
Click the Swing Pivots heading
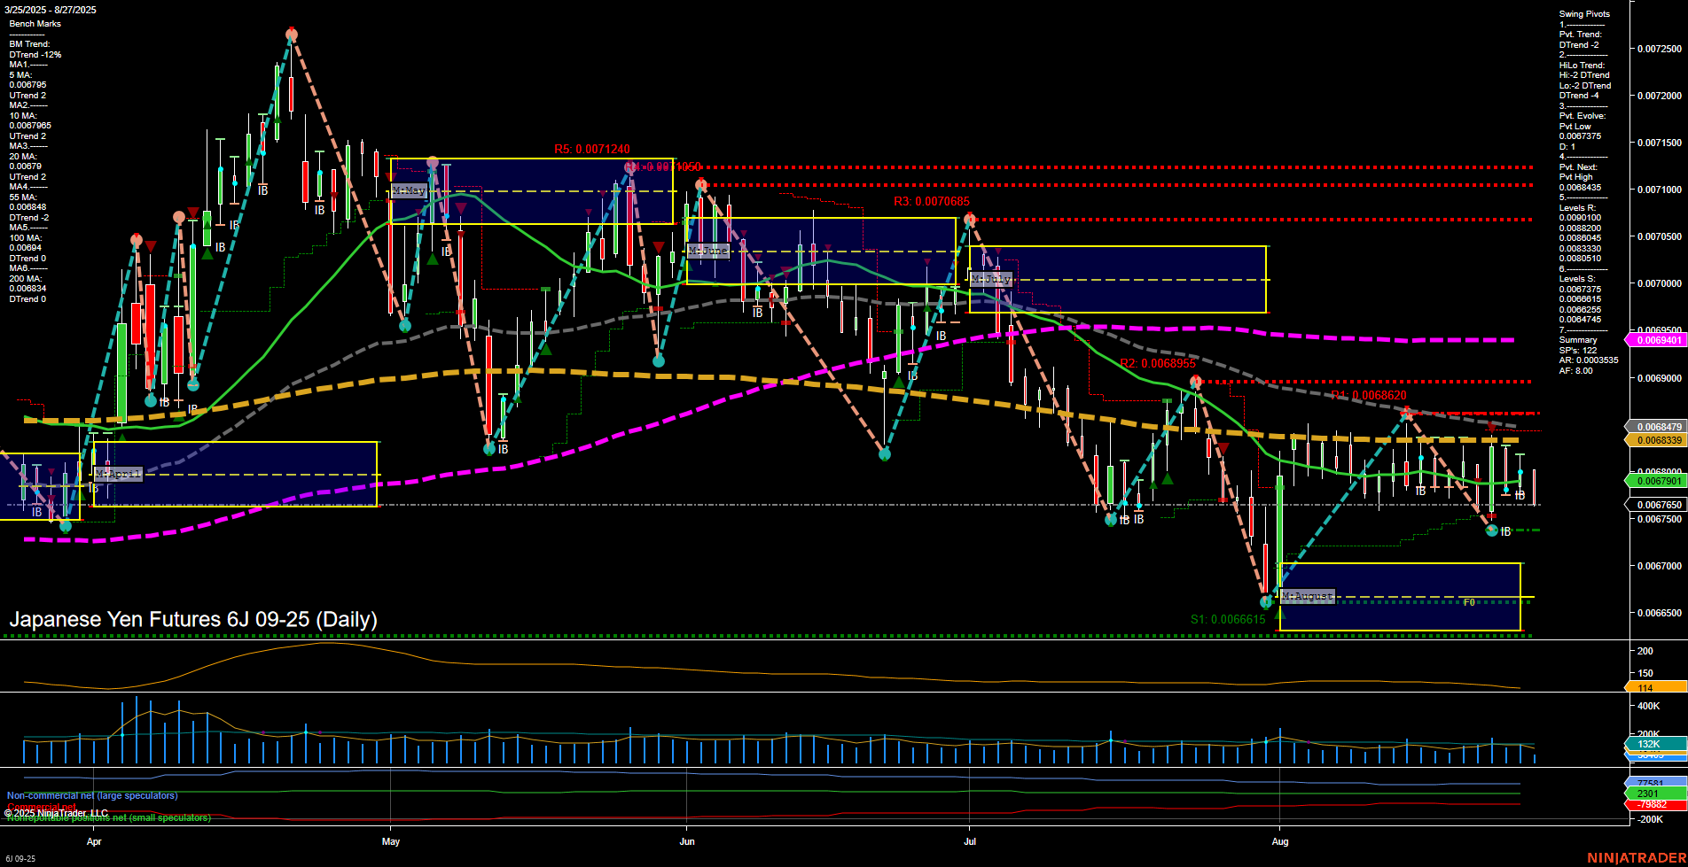click(x=1584, y=14)
